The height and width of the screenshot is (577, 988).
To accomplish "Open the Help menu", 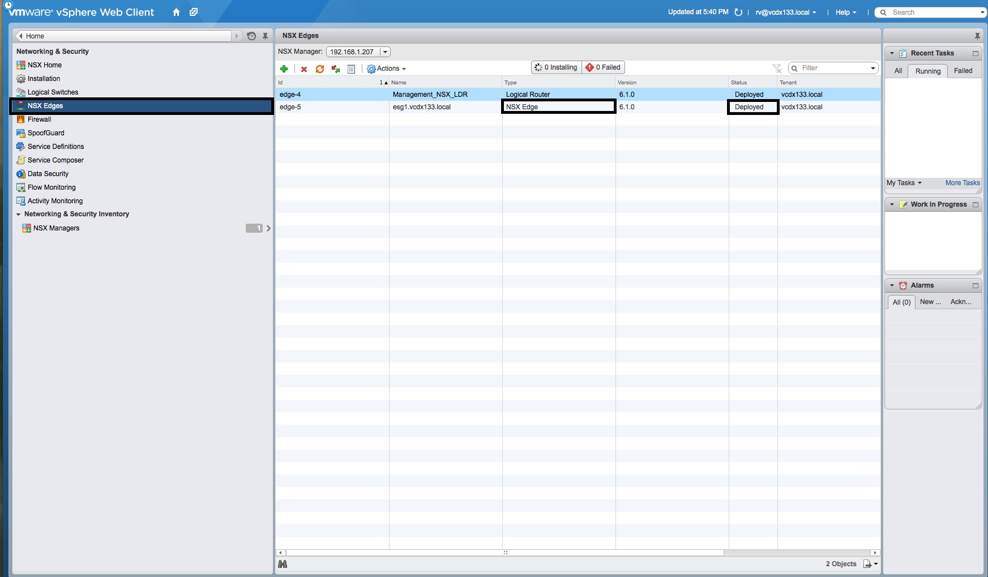I will tap(845, 12).
